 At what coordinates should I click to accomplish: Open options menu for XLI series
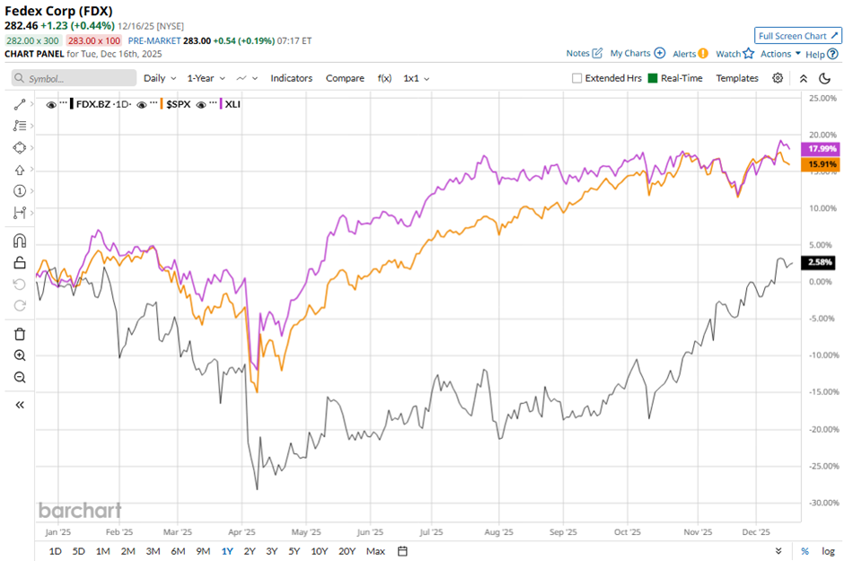click(x=213, y=102)
